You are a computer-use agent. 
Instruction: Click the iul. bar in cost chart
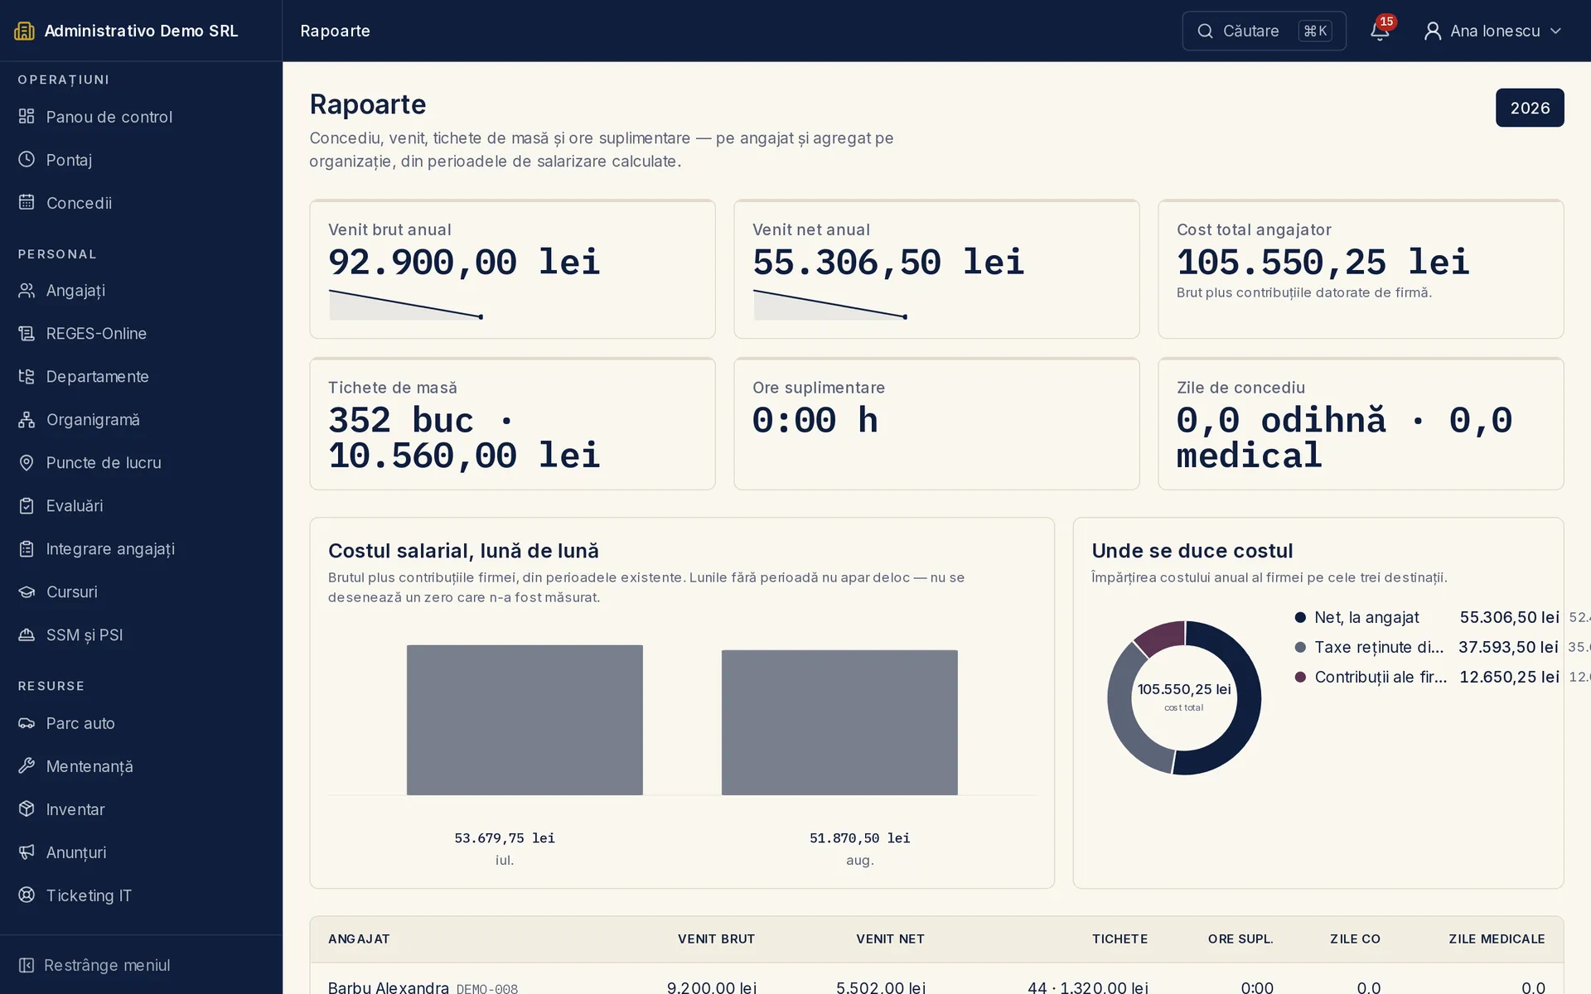[525, 720]
